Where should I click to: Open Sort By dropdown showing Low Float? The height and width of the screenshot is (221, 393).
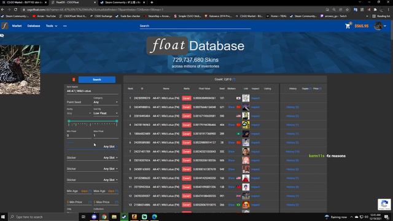(x=106, y=113)
